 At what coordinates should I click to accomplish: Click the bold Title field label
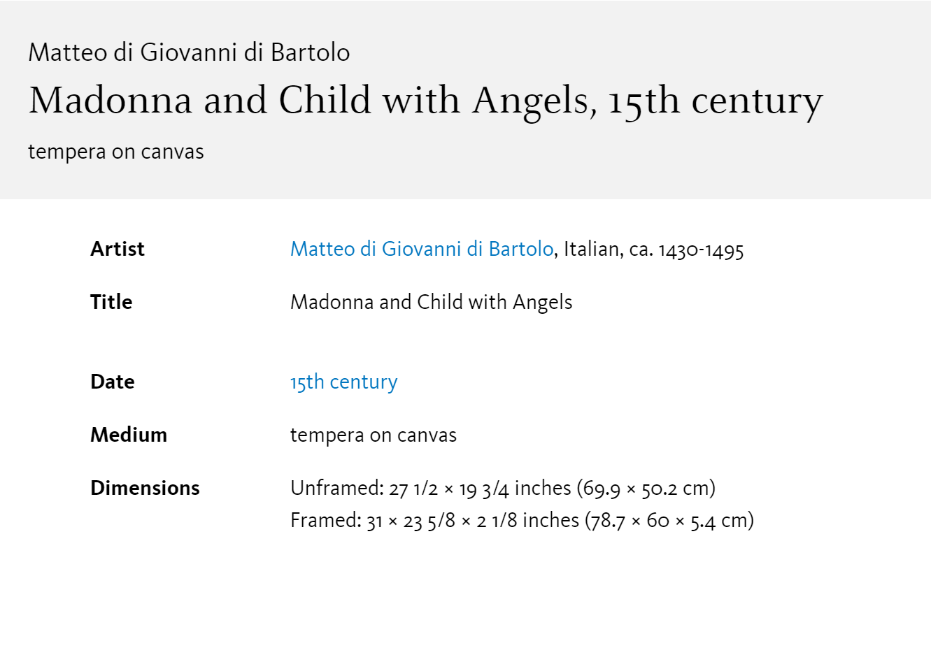[x=111, y=302]
